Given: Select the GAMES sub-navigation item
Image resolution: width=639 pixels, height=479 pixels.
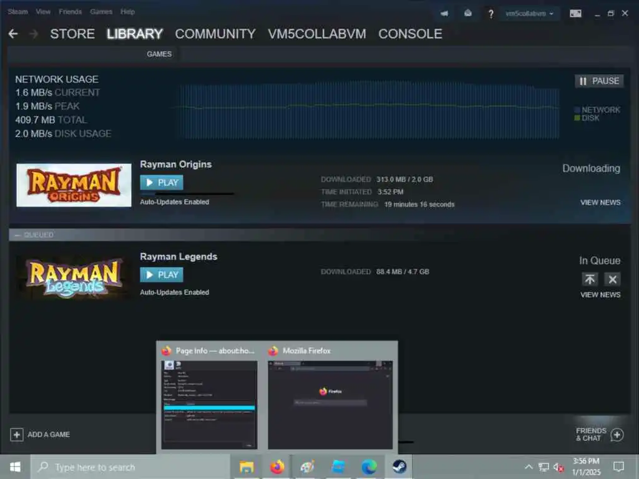Looking at the screenshot, I should 159,54.
